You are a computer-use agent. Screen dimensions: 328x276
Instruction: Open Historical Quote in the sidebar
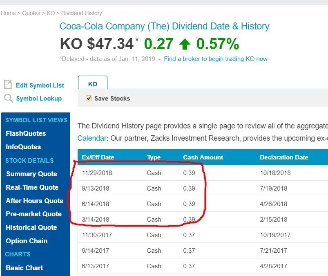(x=31, y=227)
